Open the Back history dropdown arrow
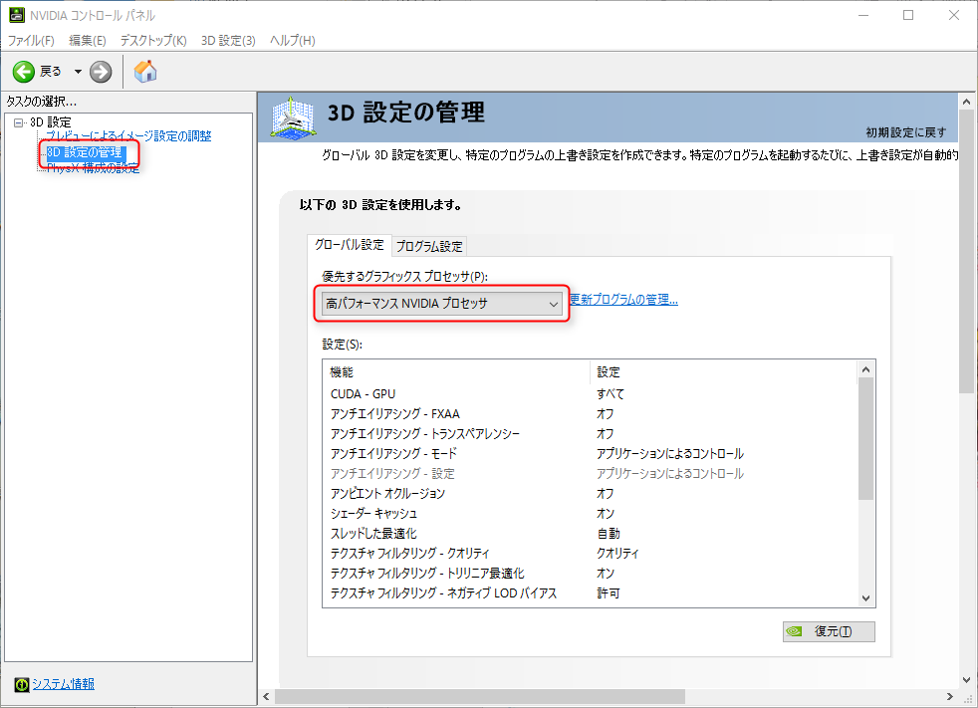This screenshot has height=708, width=978. coord(78,72)
